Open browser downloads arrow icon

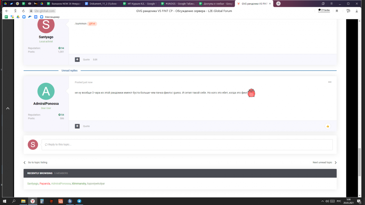click(357, 11)
